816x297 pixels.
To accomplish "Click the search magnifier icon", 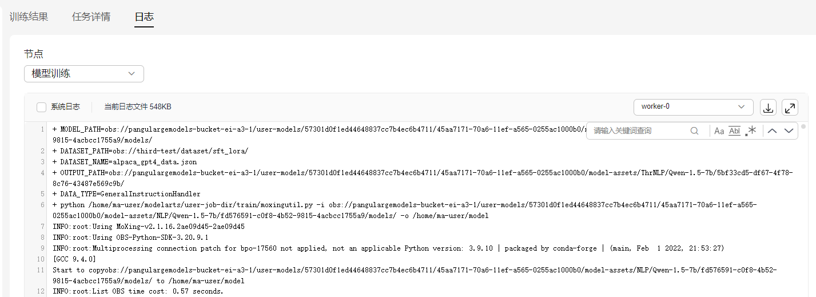I will [694, 130].
